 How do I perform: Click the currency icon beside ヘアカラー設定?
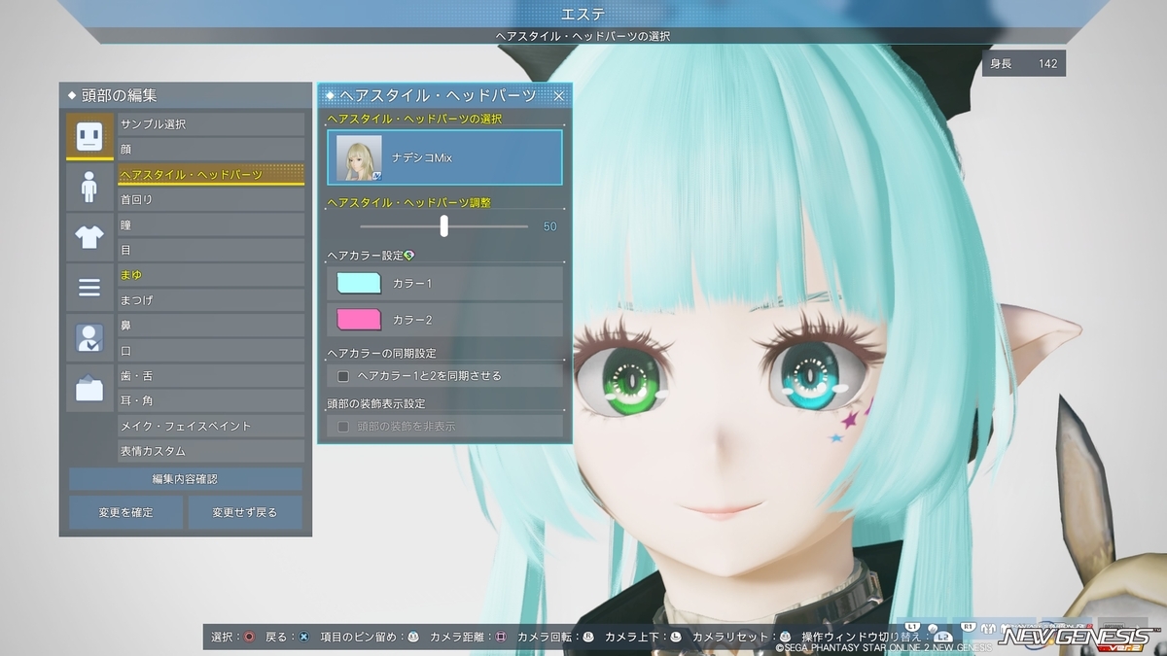[x=408, y=256]
